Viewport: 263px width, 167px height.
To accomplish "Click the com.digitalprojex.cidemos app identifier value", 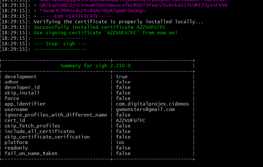I will coord(152,104).
